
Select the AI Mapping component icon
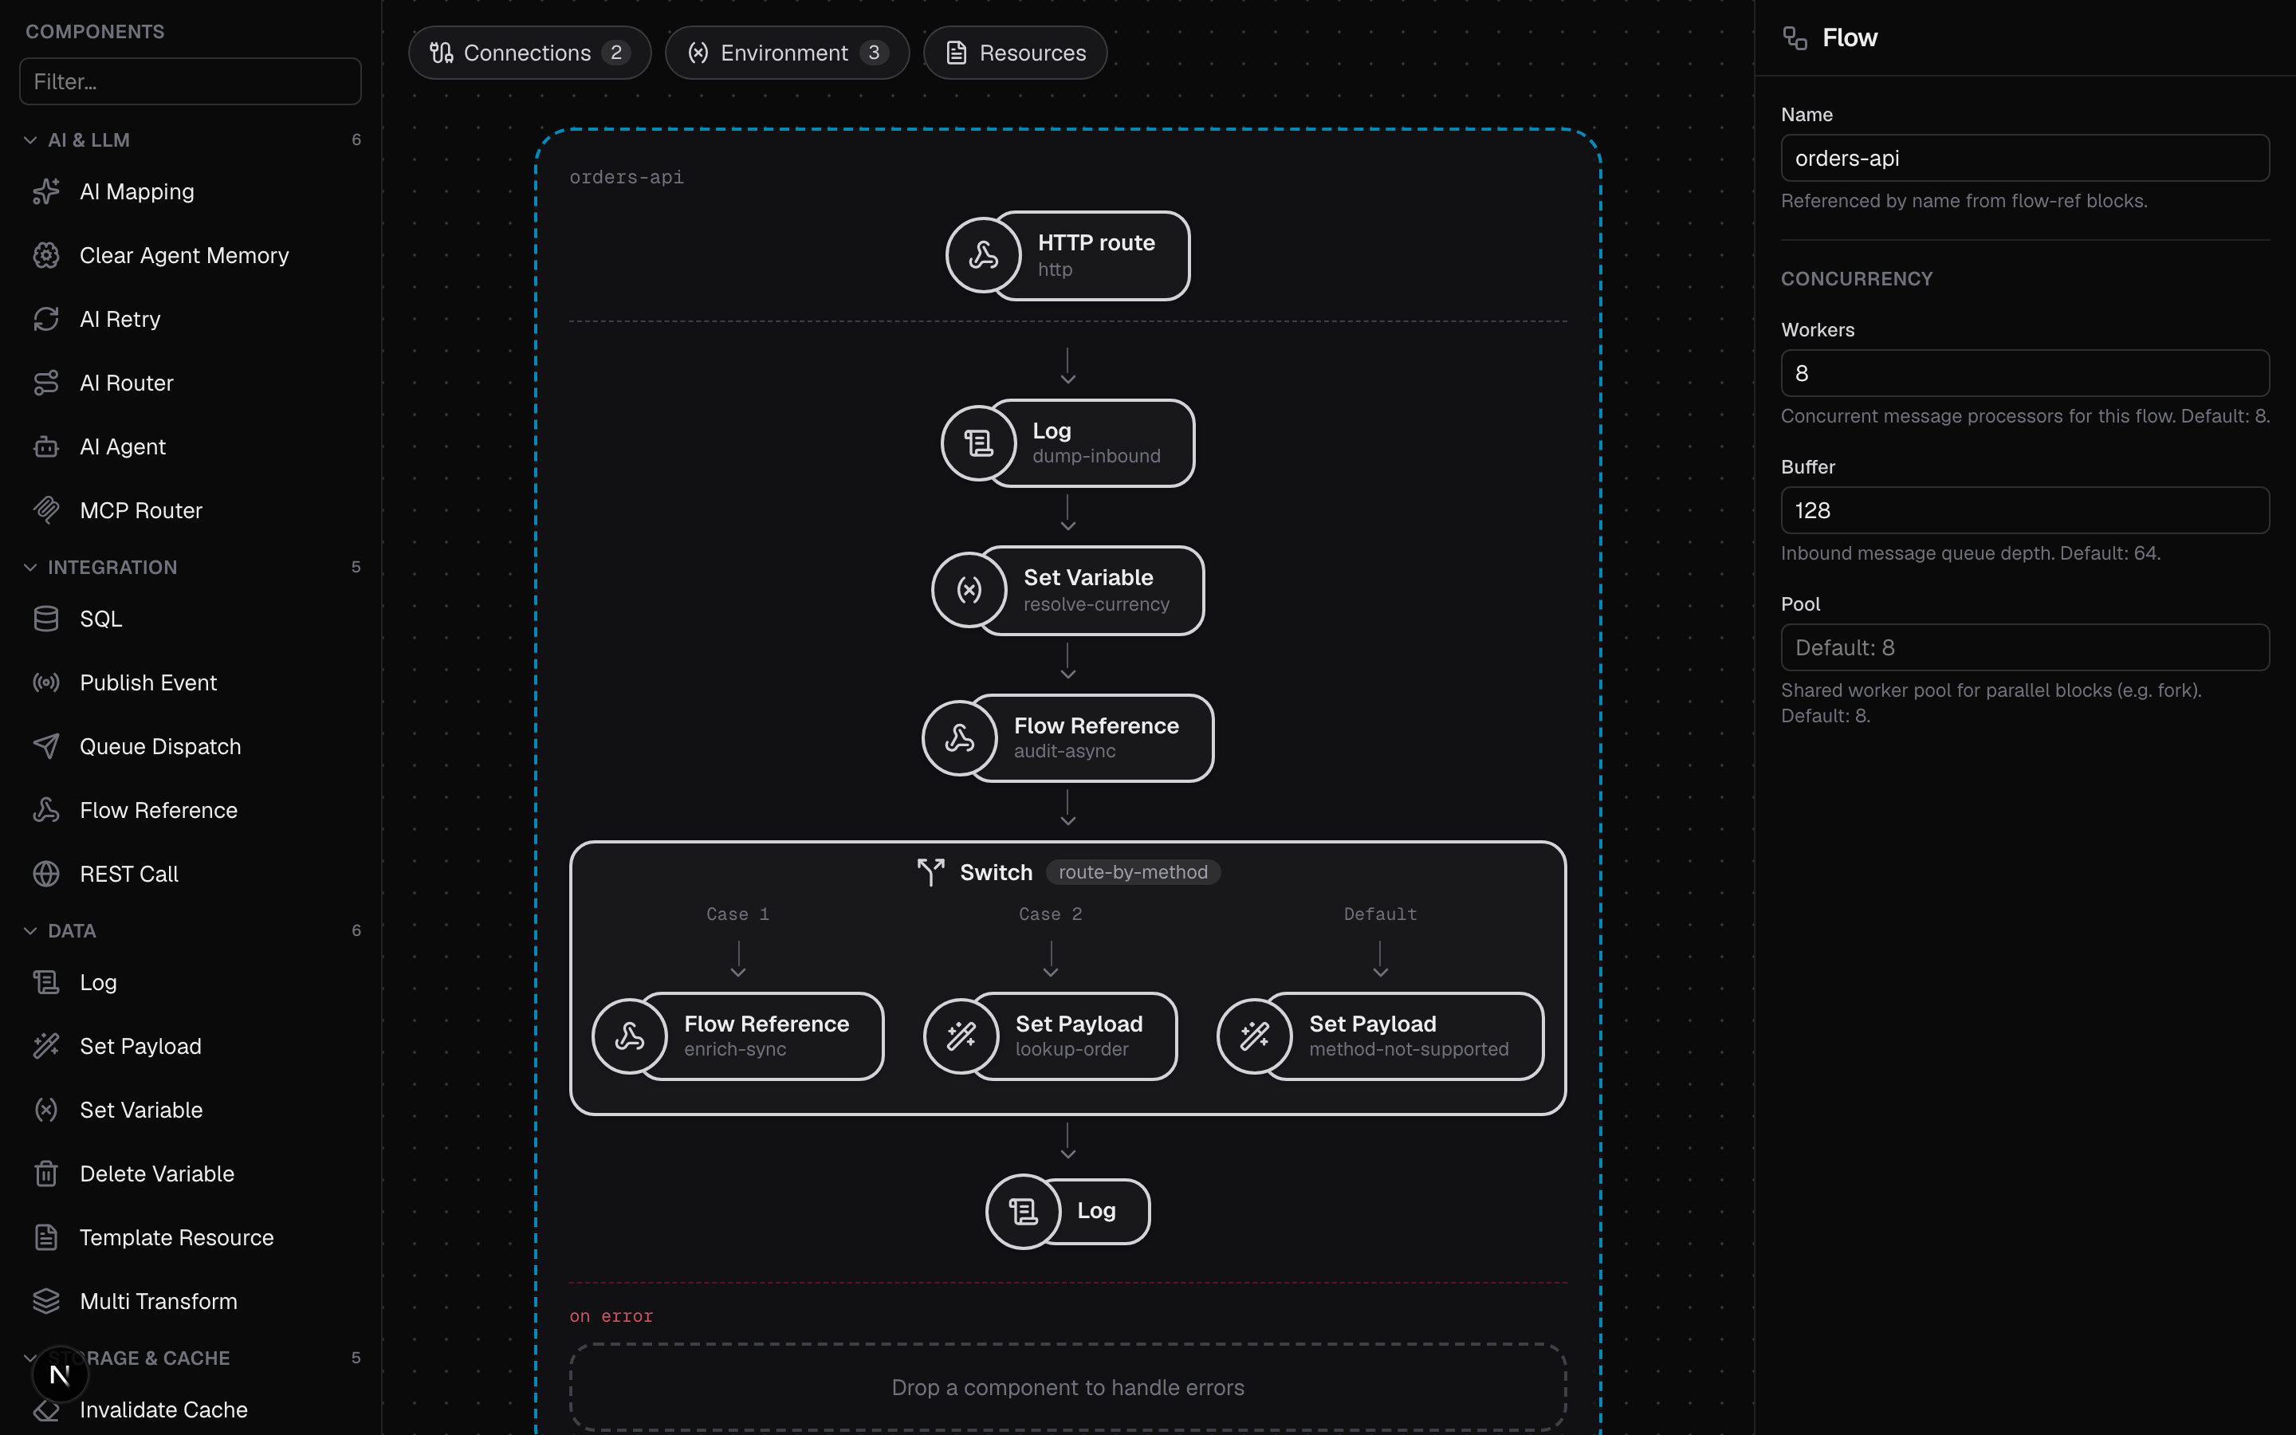[45, 191]
